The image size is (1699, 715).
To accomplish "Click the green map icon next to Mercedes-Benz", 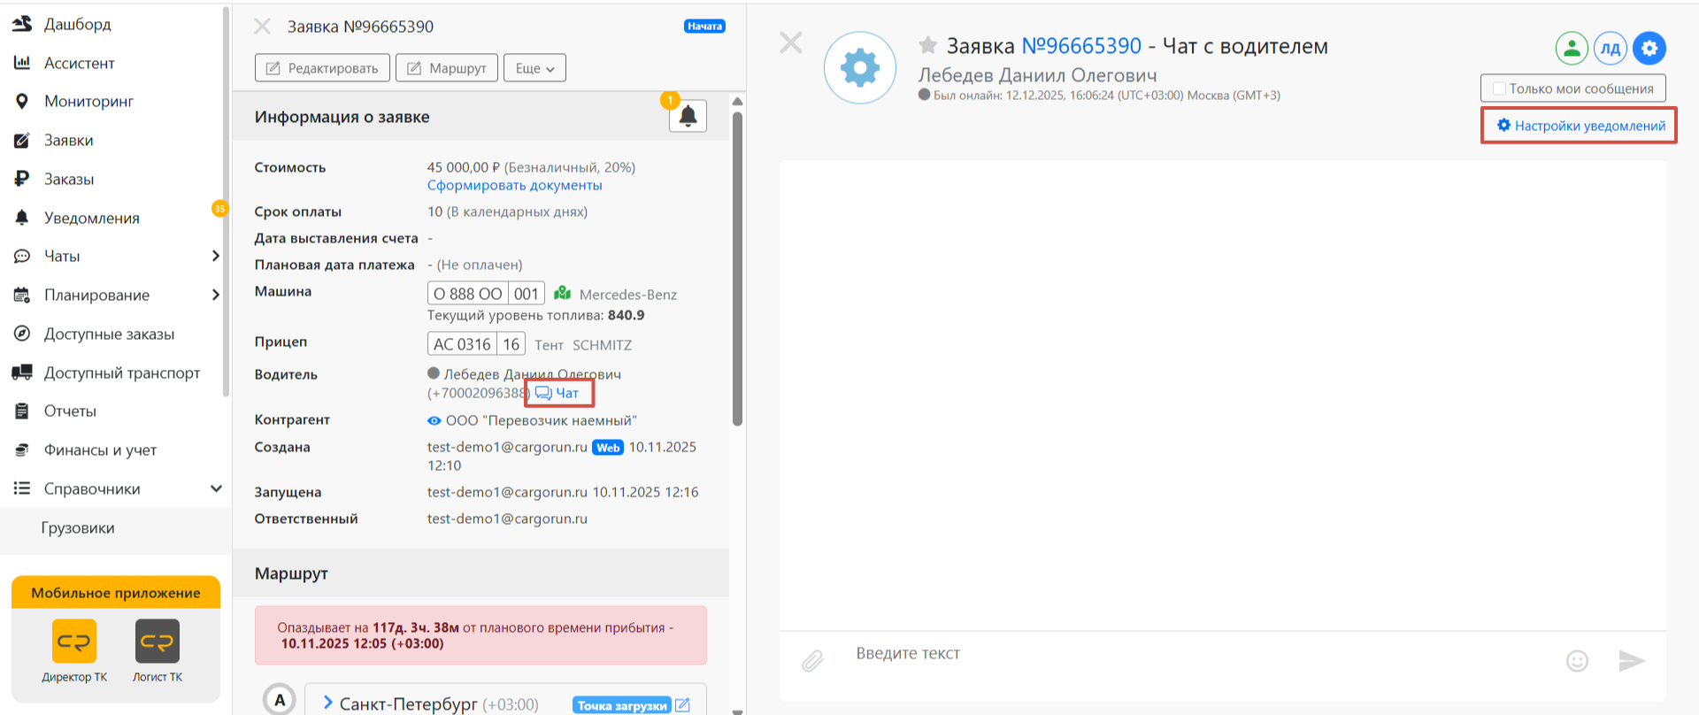I will (562, 293).
